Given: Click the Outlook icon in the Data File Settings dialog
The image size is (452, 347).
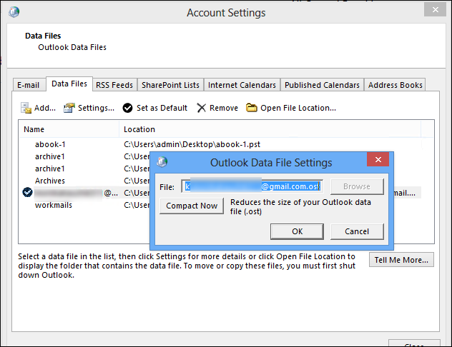Looking at the screenshot, I should pos(162,162).
